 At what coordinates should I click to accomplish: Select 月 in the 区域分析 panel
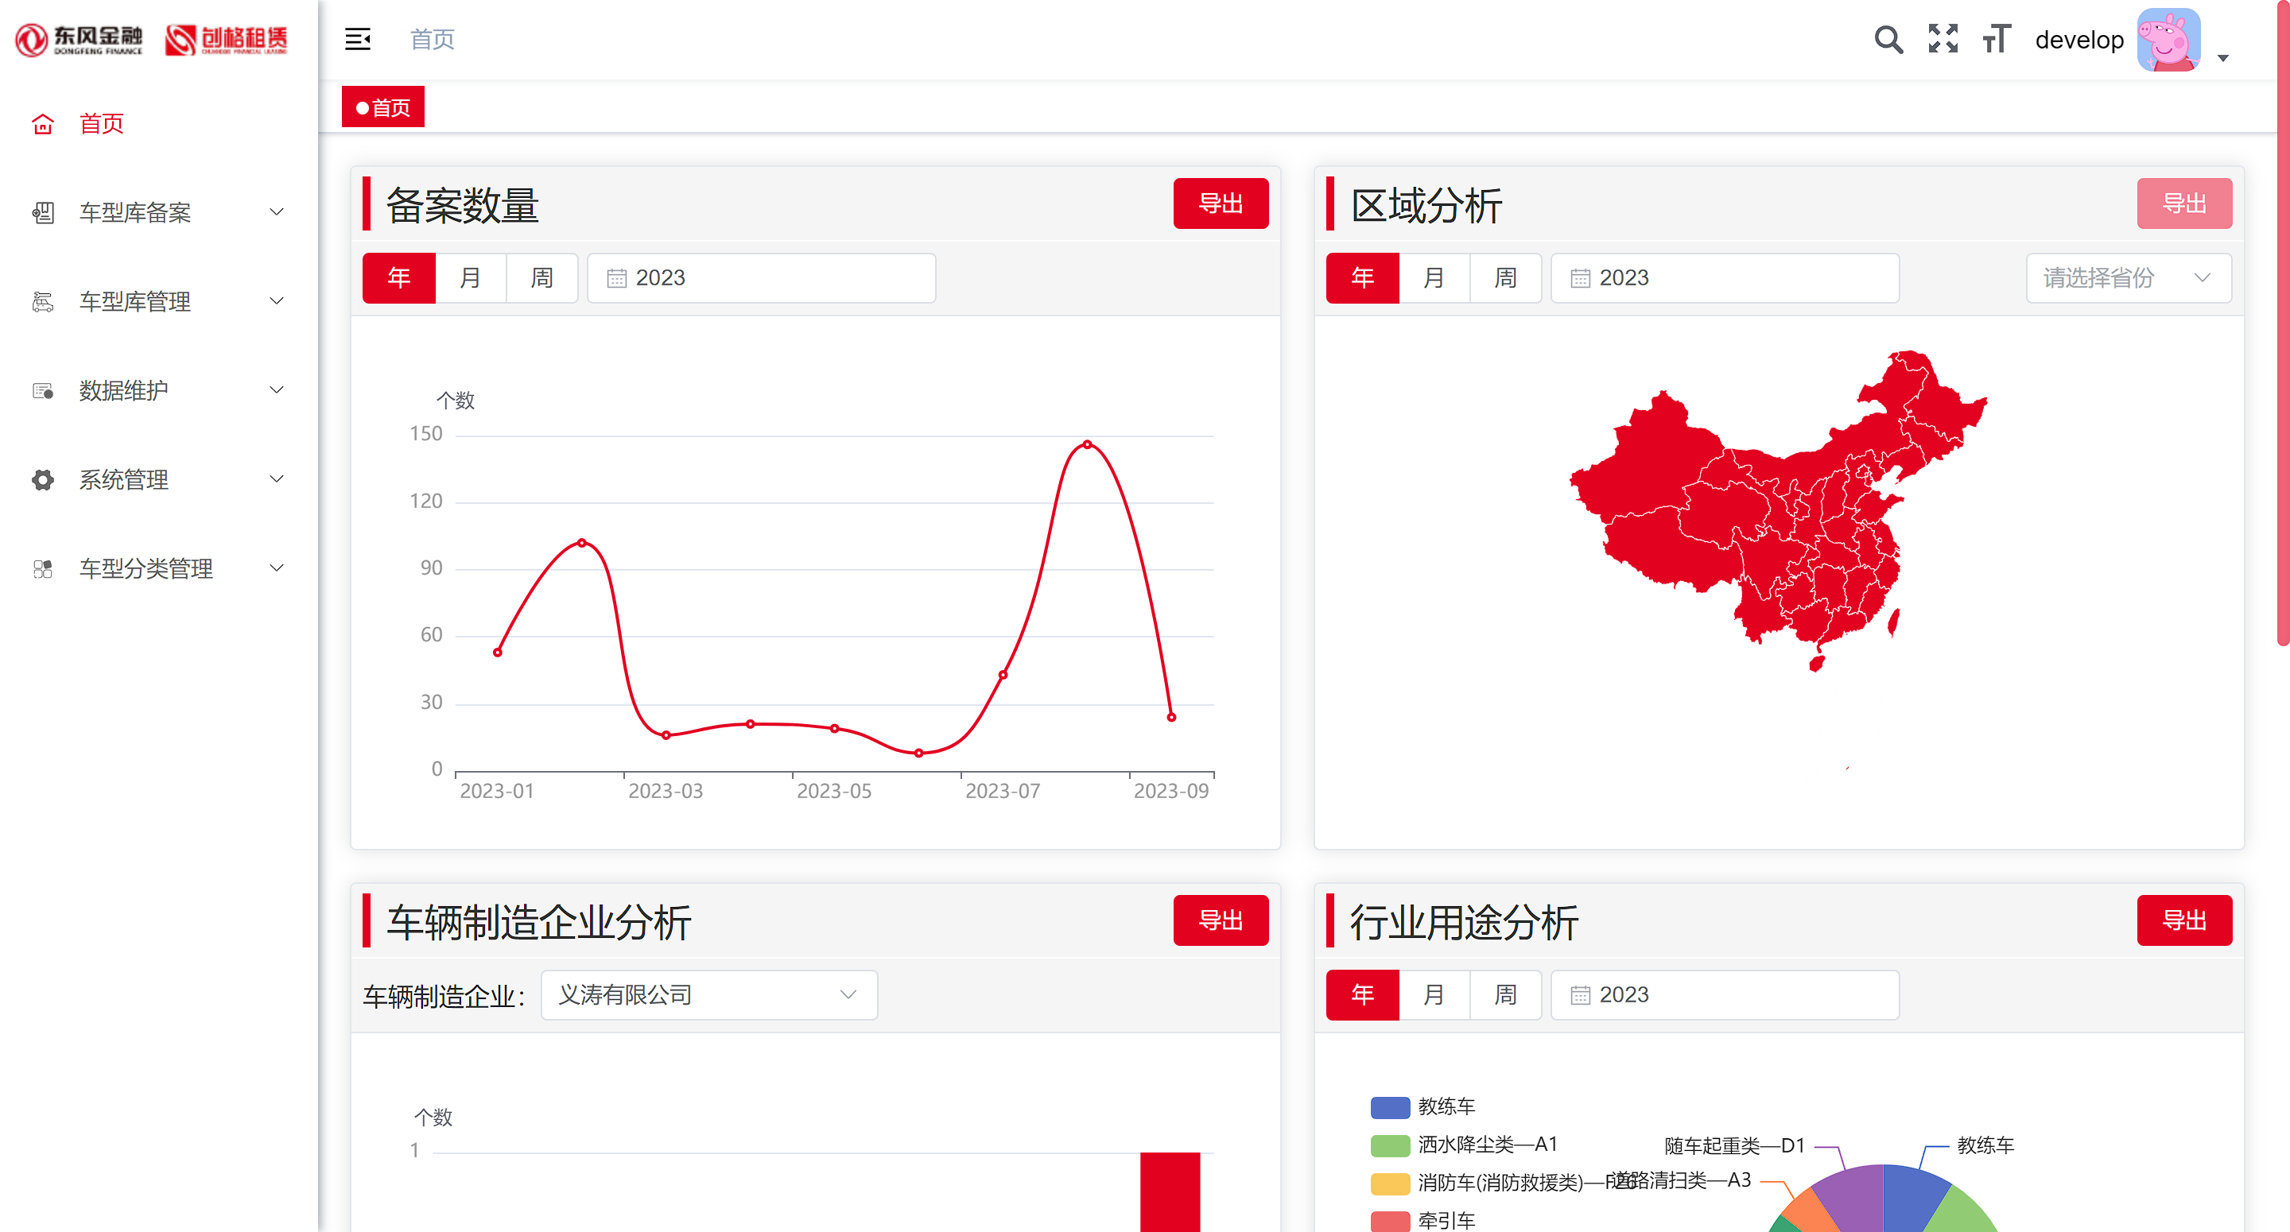click(1434, 278)
